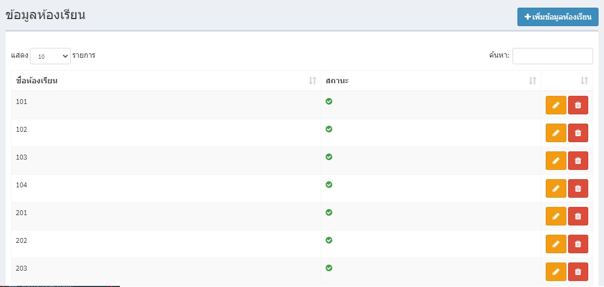Delete classroom 201 with the trash icon
This screenshot has height=287, width=604.
578,216
